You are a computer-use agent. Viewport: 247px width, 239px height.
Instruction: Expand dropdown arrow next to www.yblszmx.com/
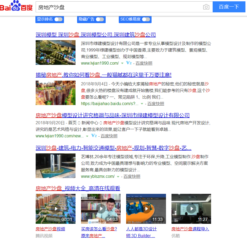click(118, 177)
